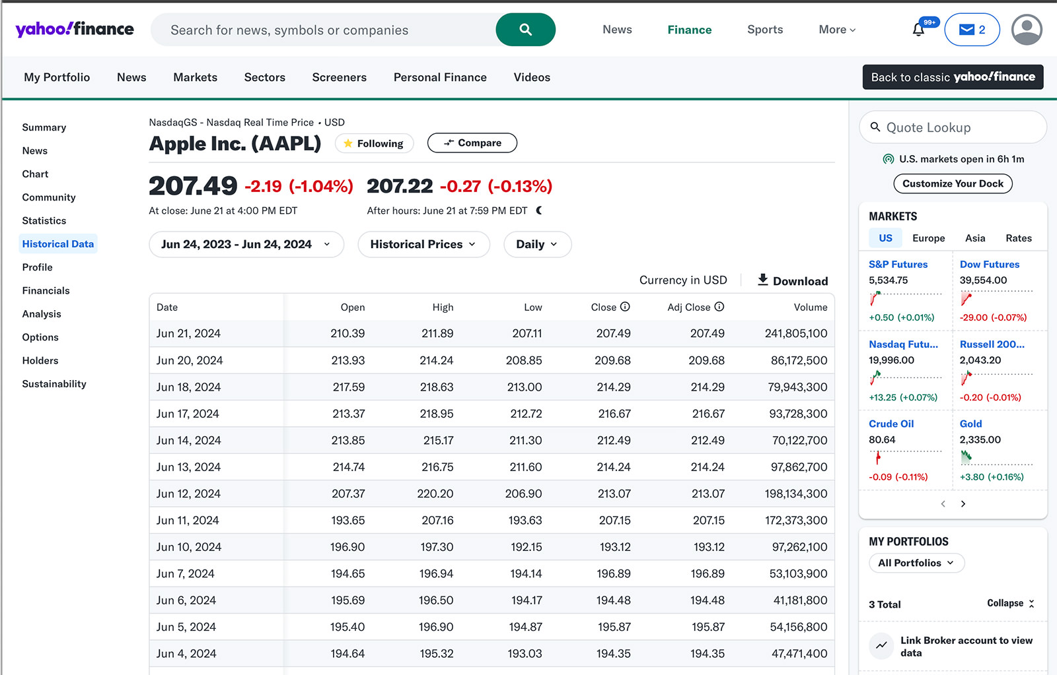Switch to the US markets tab
This screenshot has width=1057, height=675.
(x=885, y=238)
